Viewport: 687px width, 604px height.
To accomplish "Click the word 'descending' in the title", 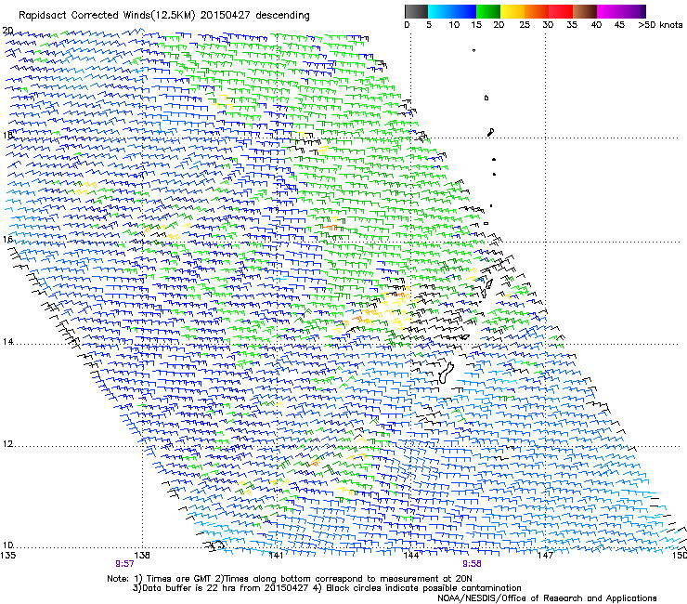I will click(x=282, y=16).
